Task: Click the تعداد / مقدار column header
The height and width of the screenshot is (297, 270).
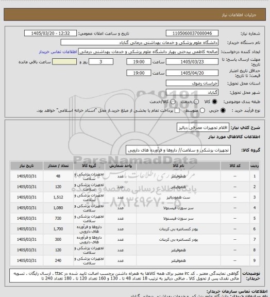Action: (x=58, y=166)
